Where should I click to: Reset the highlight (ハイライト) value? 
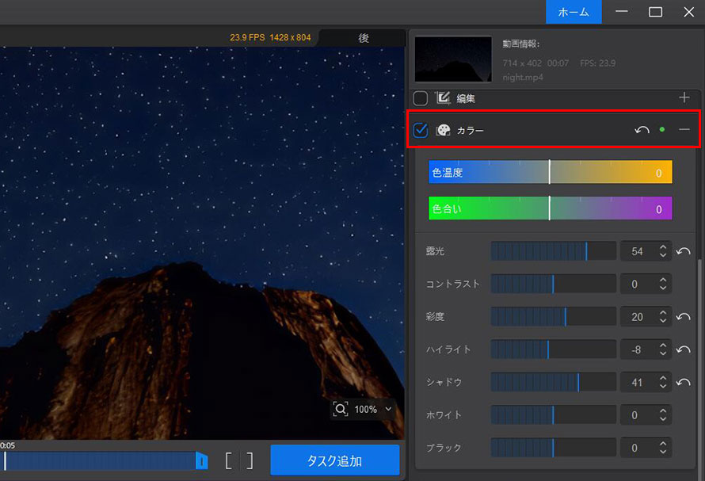[x=684, y=349]
